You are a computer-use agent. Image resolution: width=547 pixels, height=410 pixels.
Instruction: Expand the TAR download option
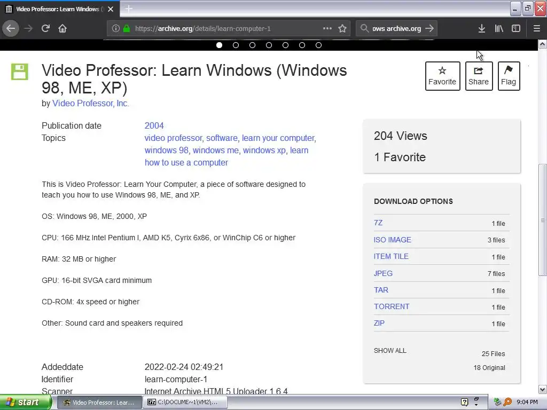click(x=381, y=290)
